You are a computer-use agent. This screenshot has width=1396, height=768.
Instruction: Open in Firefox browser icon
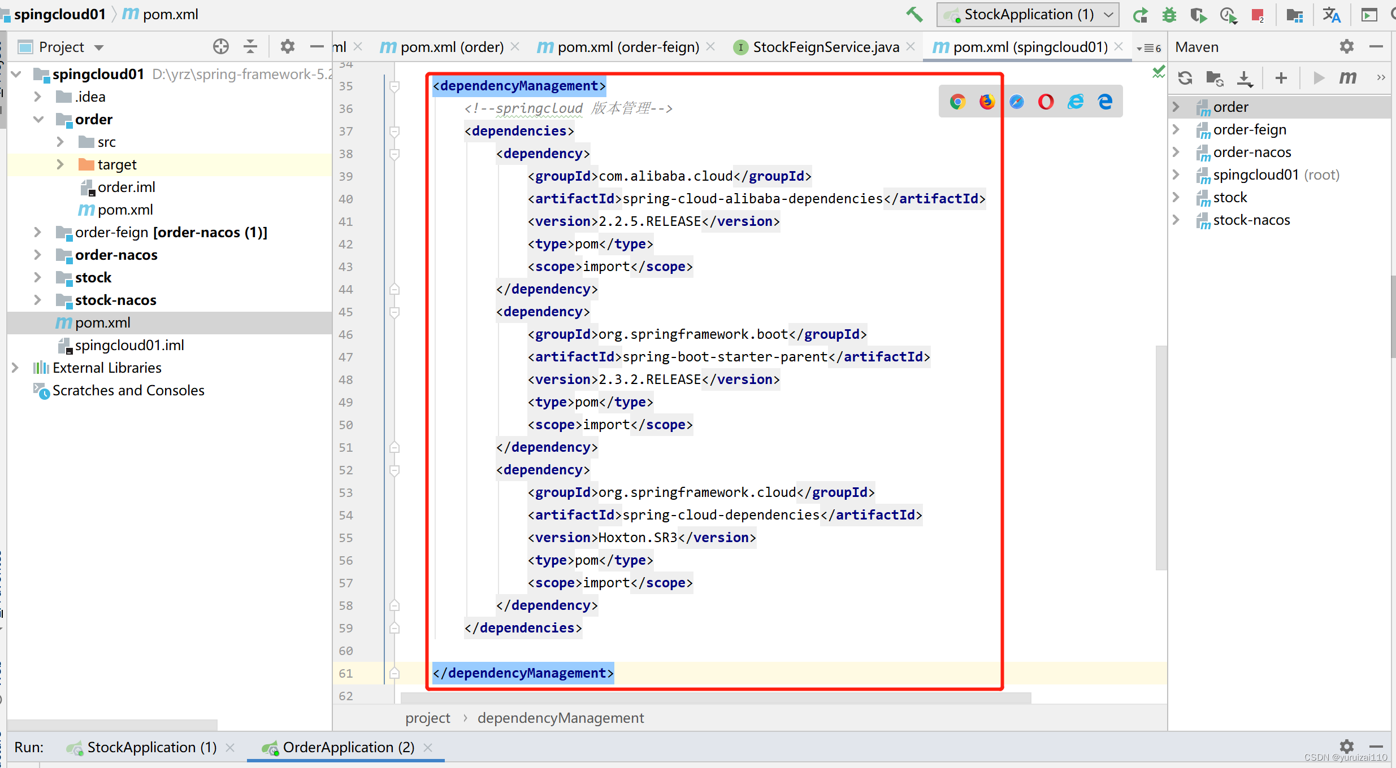pyautogui.click(x=987, y=102)
